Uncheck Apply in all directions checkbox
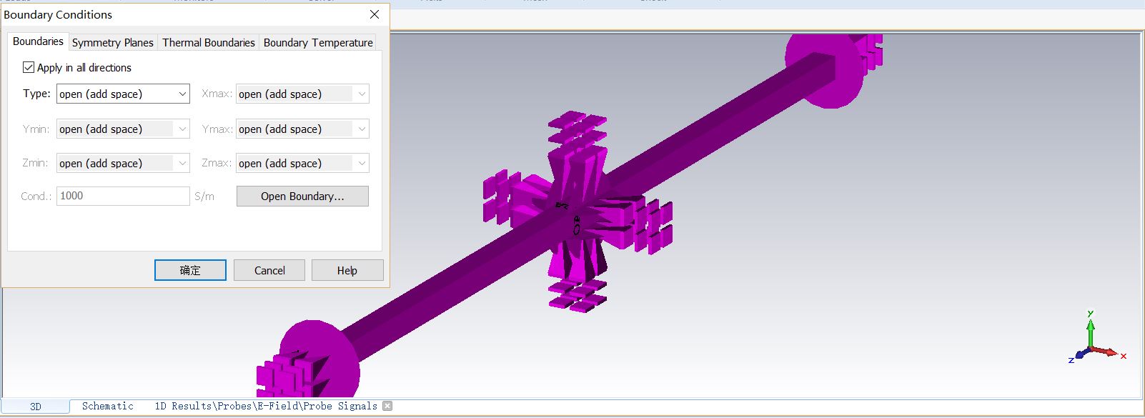The image size is (1145, 418). (29, 67)
